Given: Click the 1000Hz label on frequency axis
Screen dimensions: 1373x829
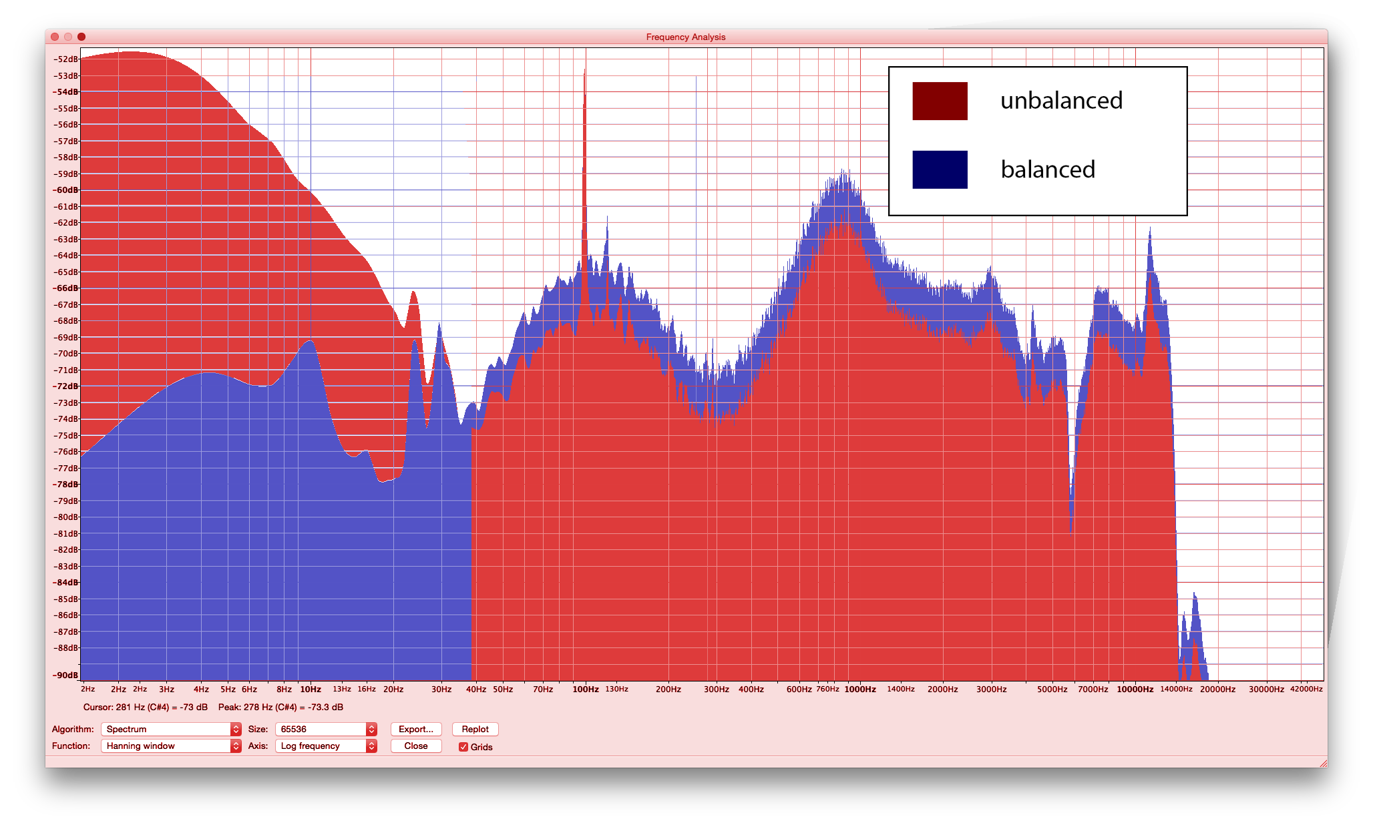Looking at the screenshot, I should point(859,689).
